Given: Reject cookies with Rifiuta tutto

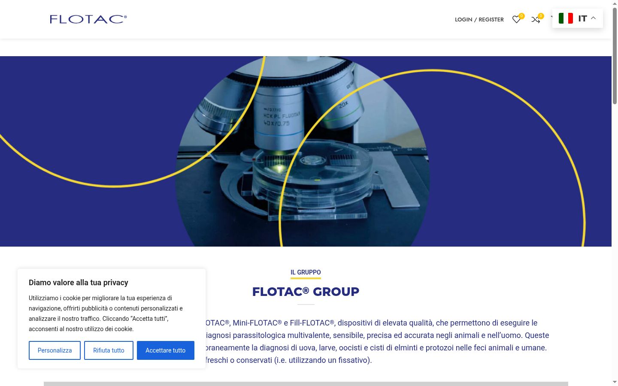Looking at the screenshot, I should pos(109,350).
